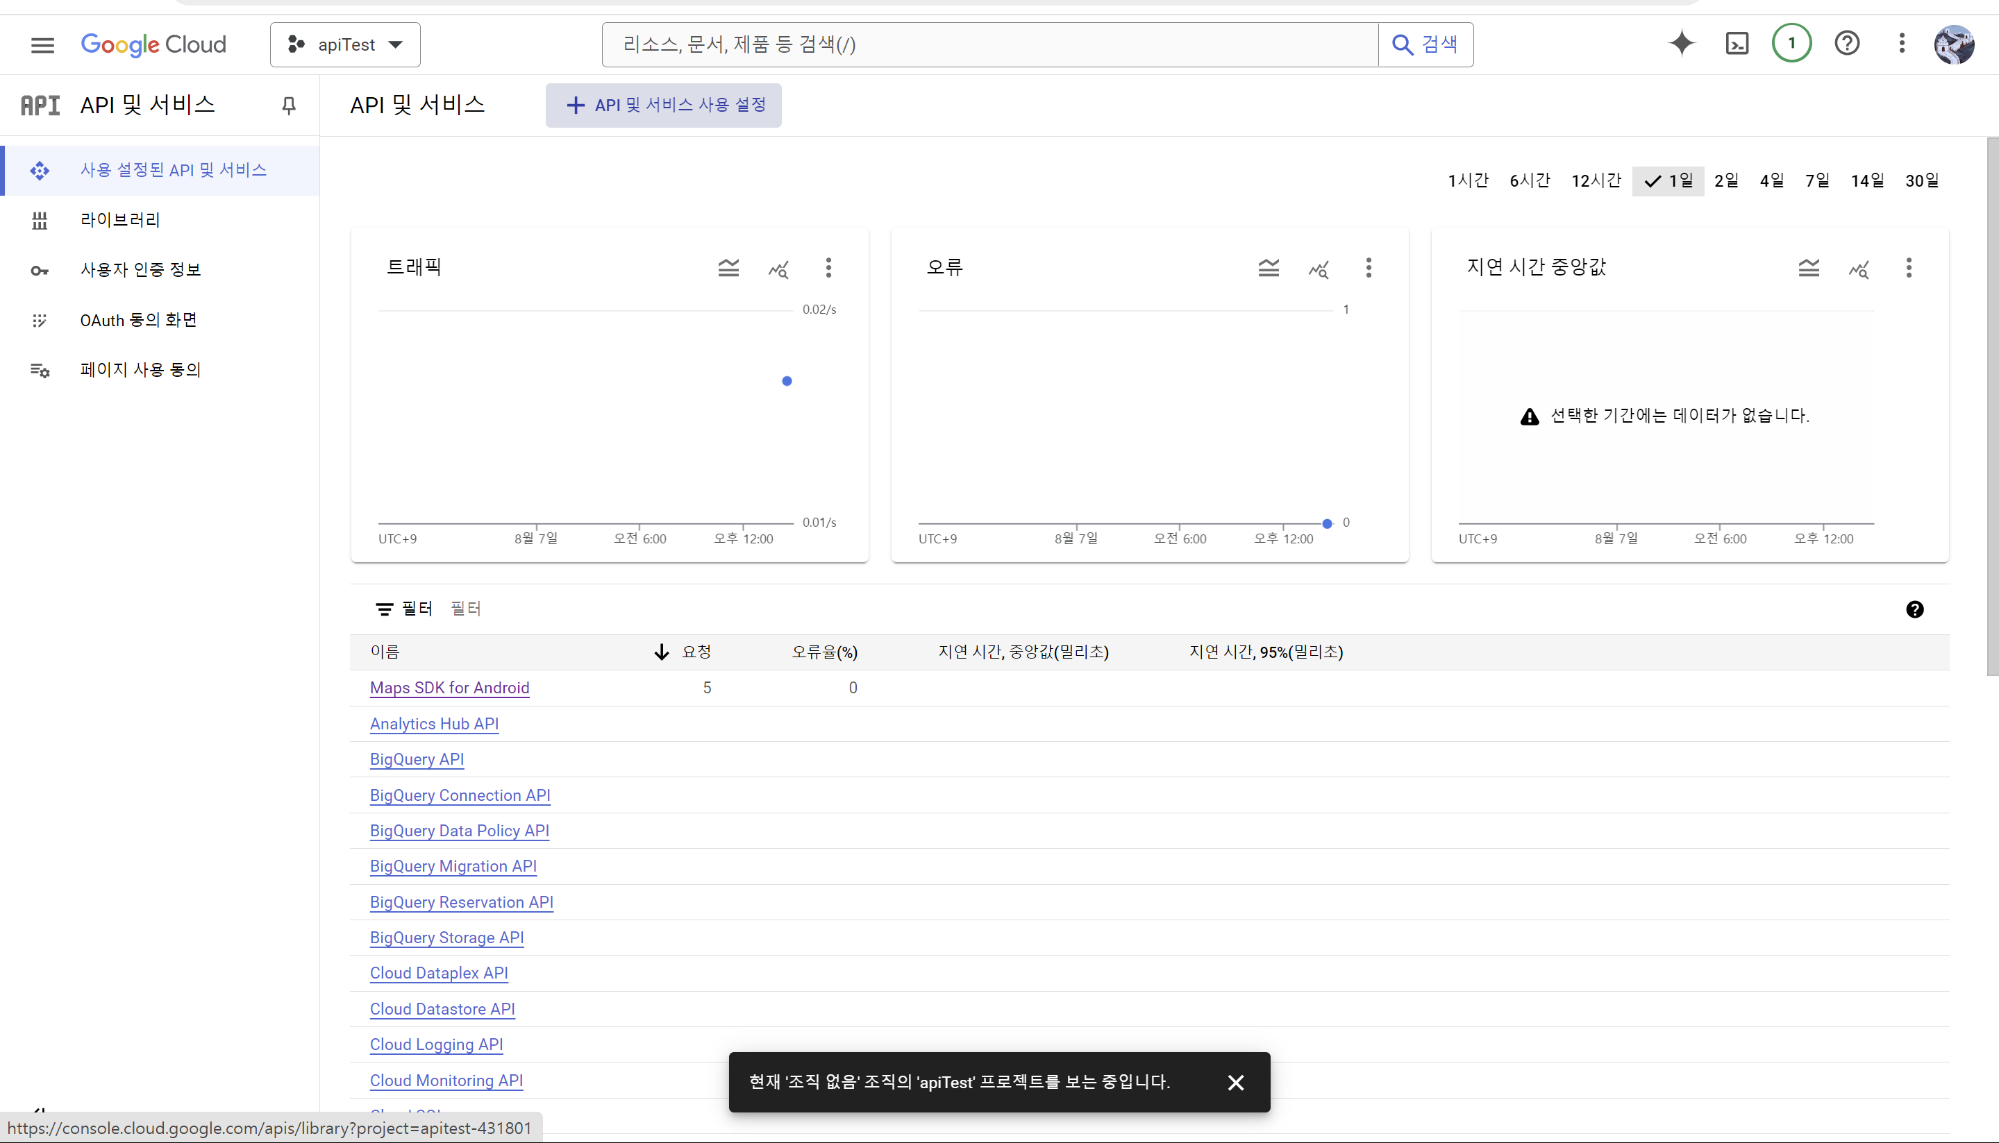
Task: Open BigQuery Connection API link
Action: [x=460, y=796]
